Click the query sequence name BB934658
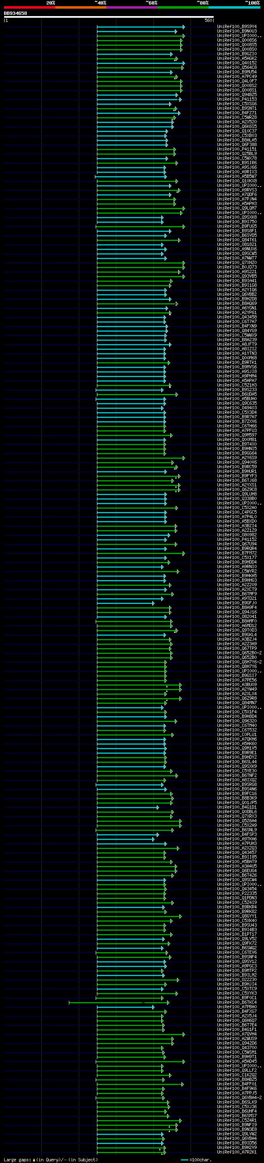Viewport: 264px width, 1163px height. [15, 14]
